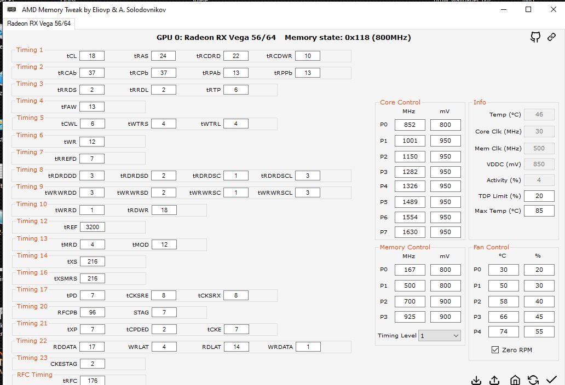Focus the tRTP value box
The height and width of the screenshot is (385, 565).
235,90
